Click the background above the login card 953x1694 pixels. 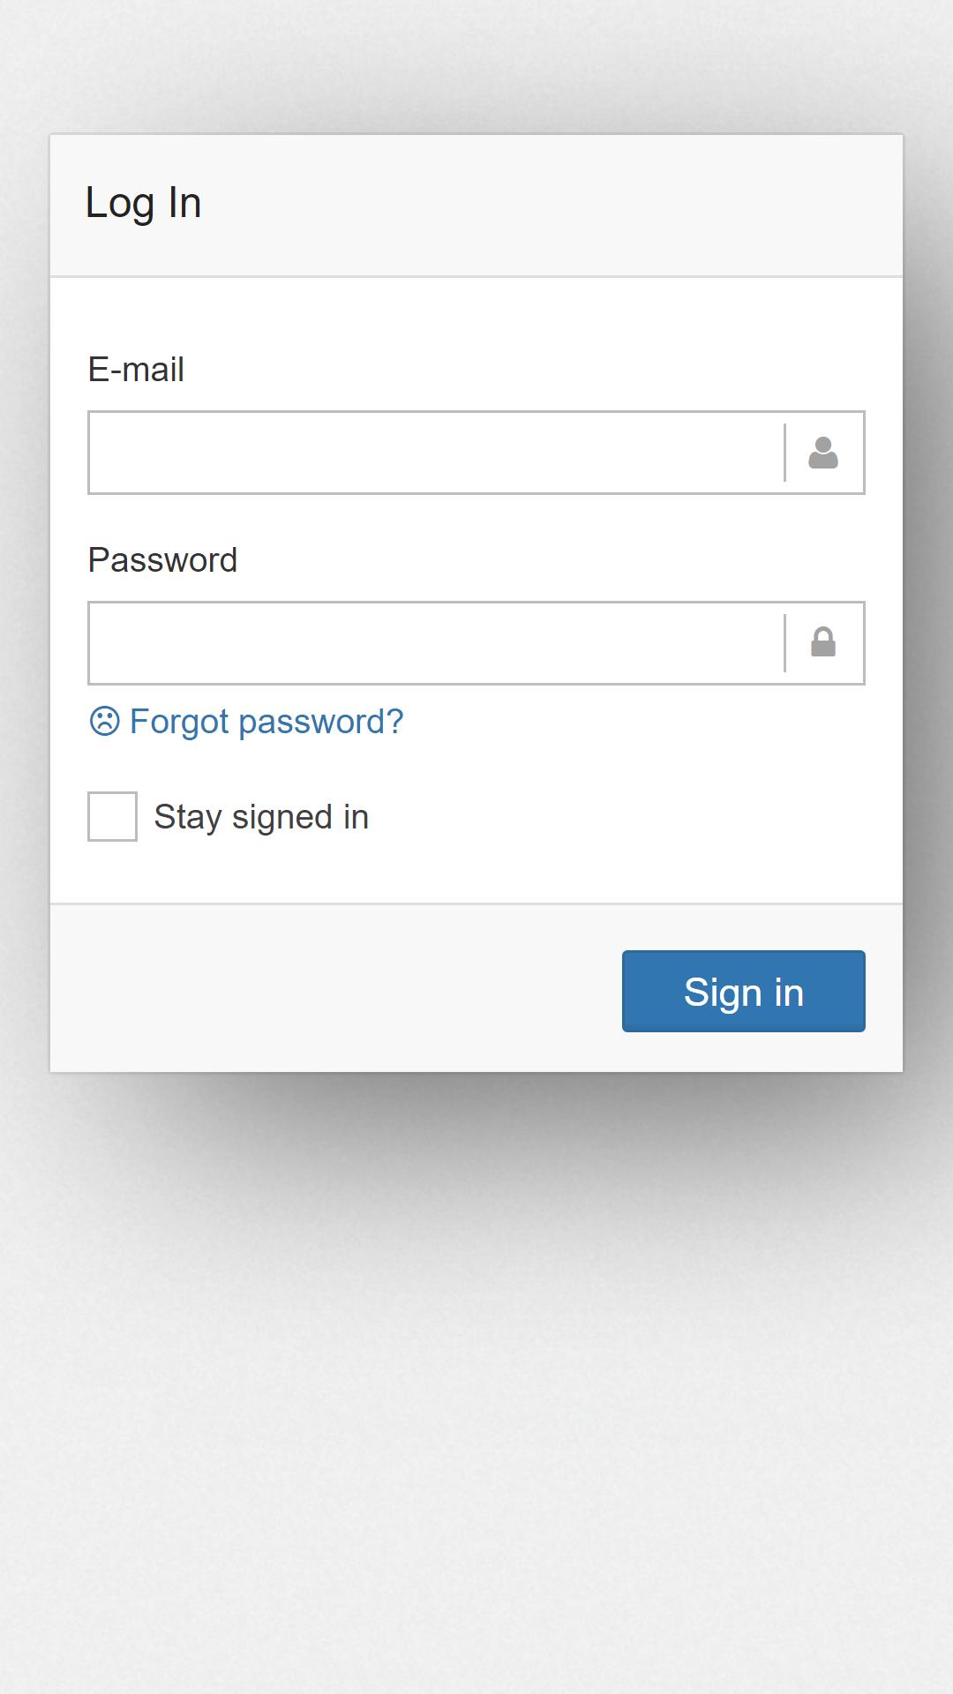[476, 62]
